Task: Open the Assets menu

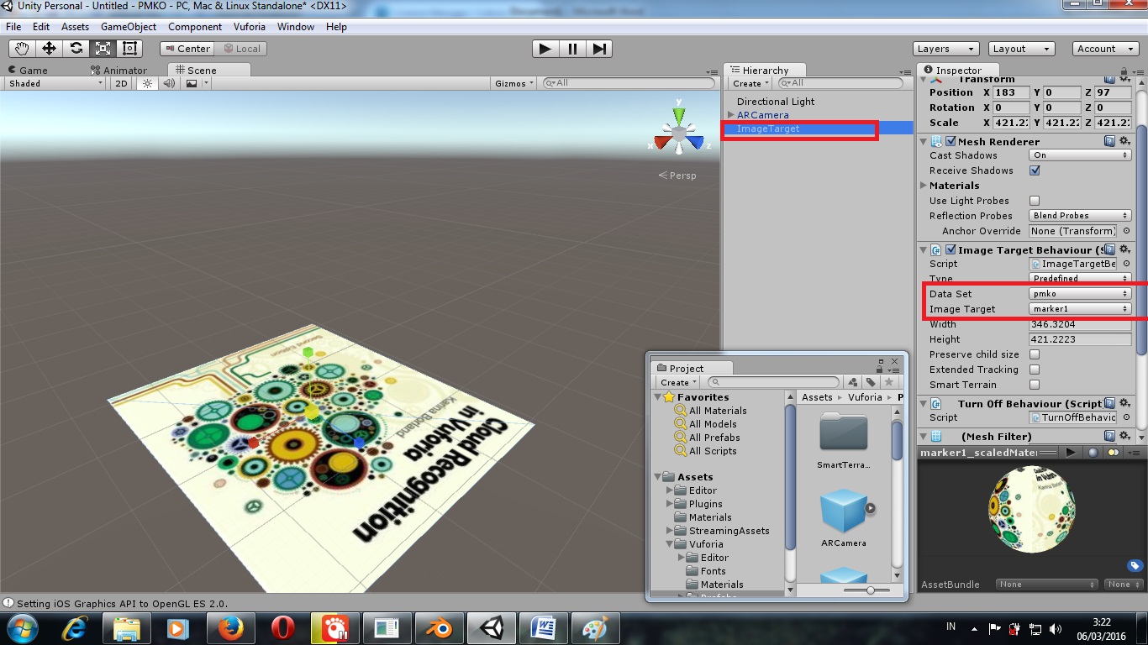Action: pos(75,27)
